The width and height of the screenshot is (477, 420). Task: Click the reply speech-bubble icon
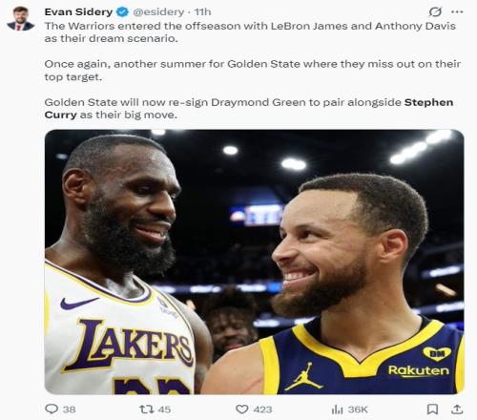(52, 409)
